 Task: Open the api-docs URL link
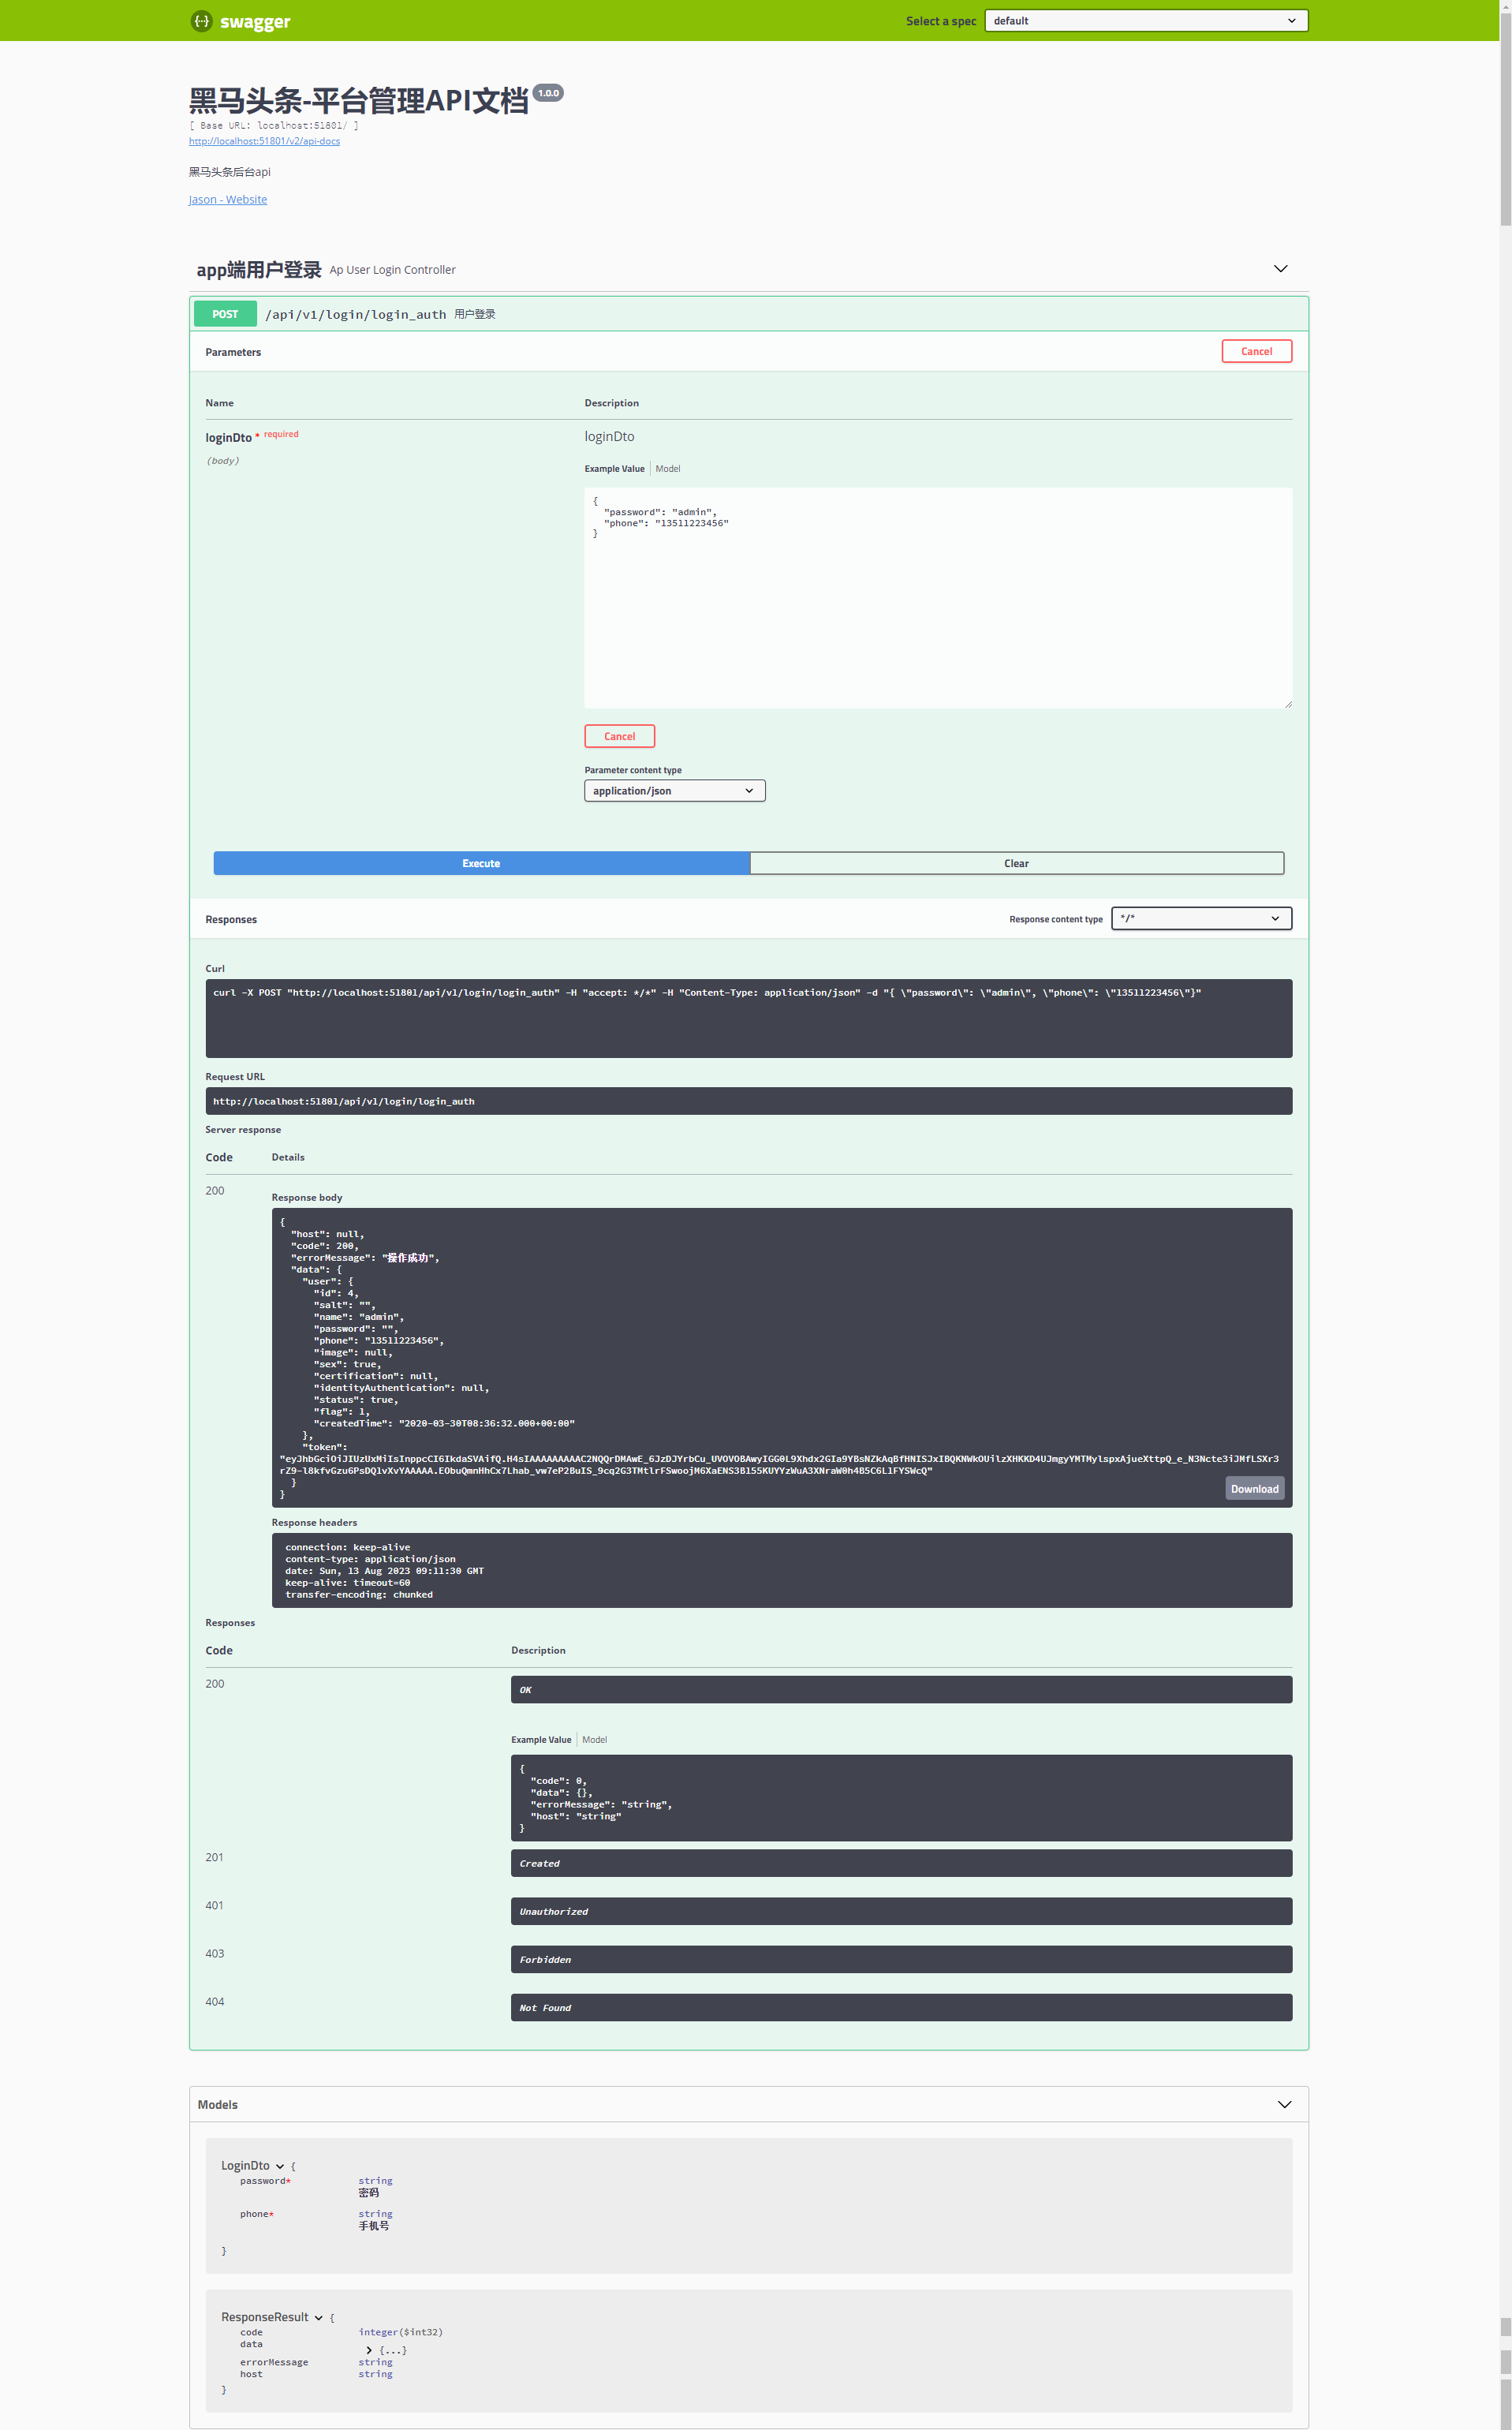264,141
